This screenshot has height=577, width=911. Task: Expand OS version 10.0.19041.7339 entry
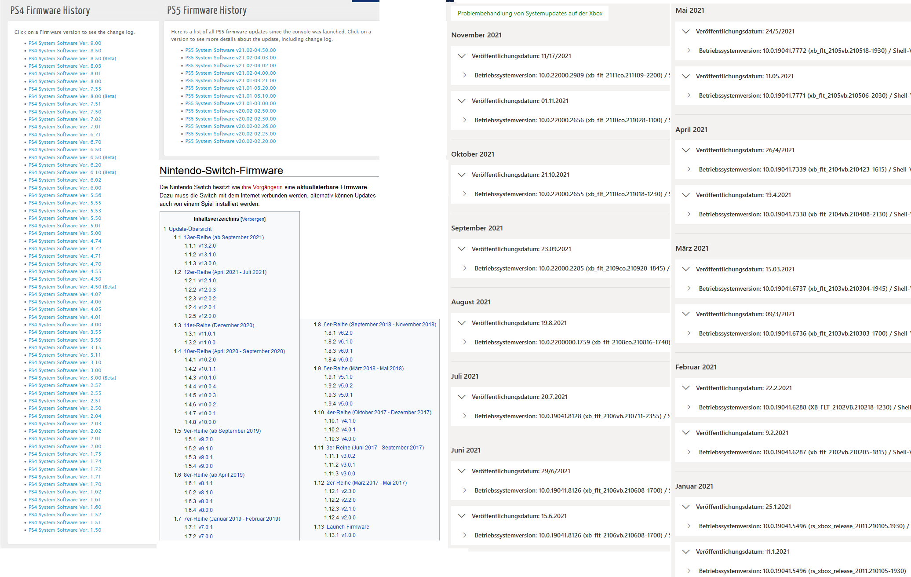tap(689, 169)
